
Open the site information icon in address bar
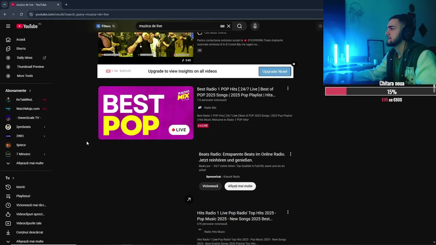pos(31,14)
